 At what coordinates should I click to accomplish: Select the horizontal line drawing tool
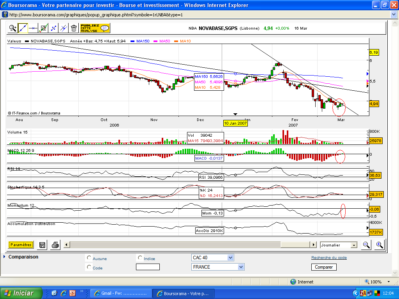[33, 28]
